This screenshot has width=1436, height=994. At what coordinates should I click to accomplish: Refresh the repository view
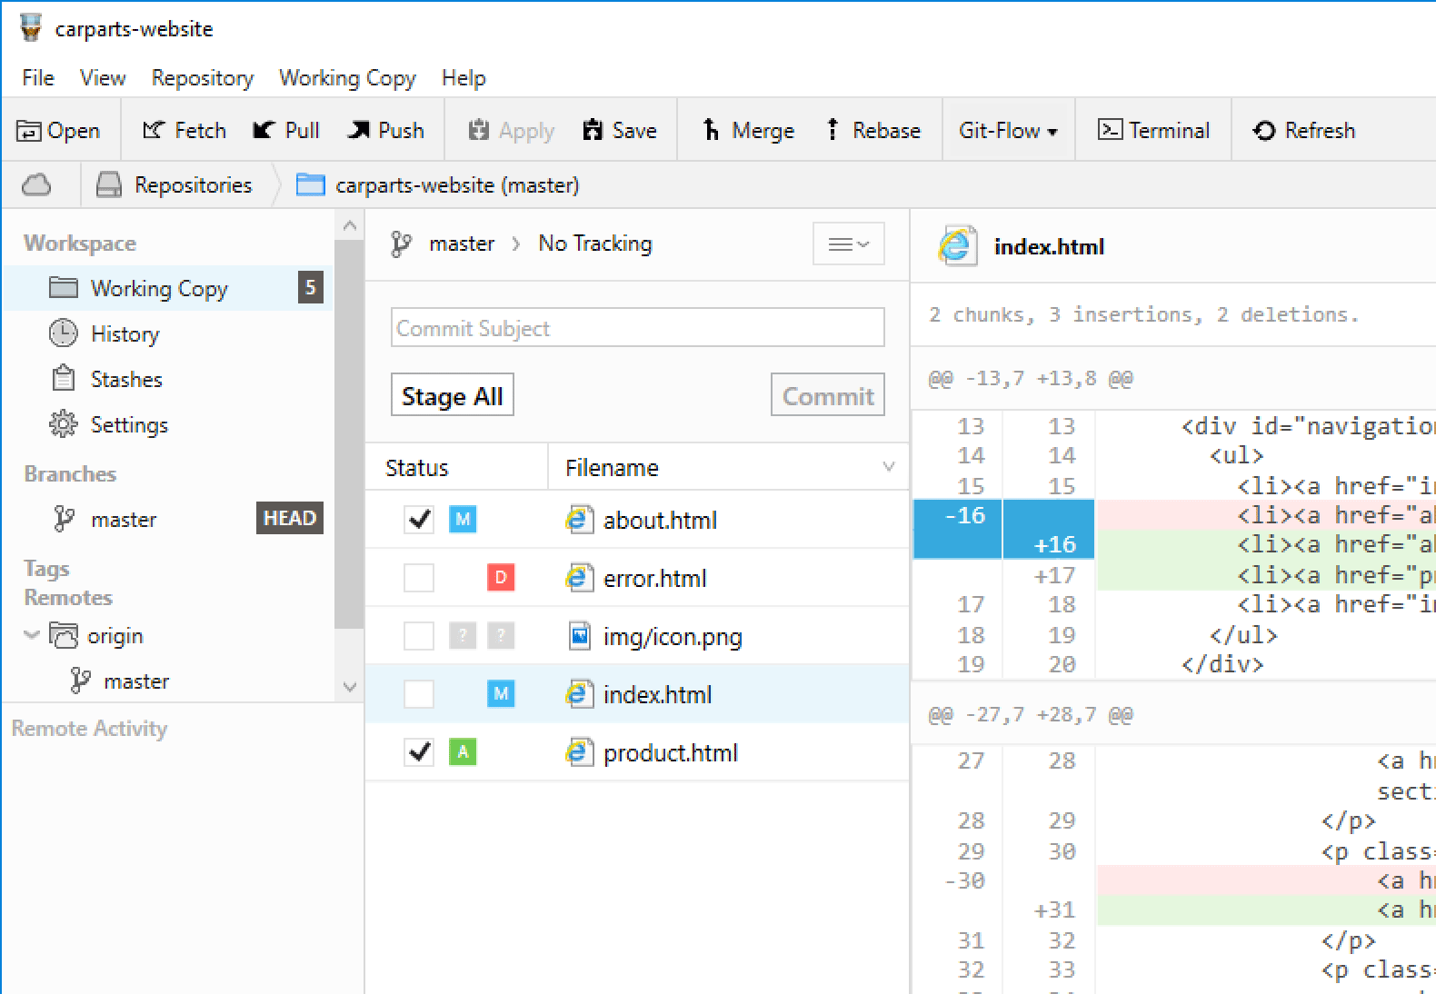coord(1263,131)
